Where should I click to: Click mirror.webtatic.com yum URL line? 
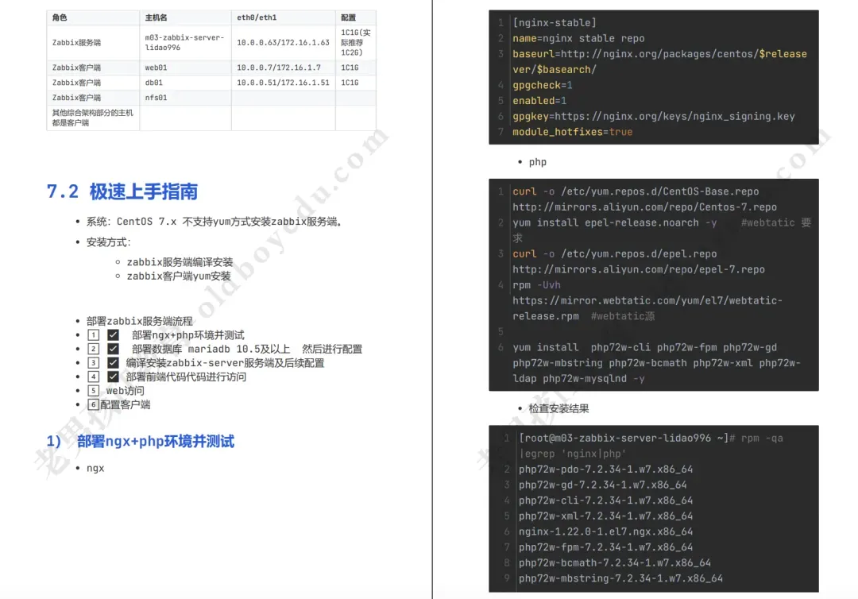(647, 308)
